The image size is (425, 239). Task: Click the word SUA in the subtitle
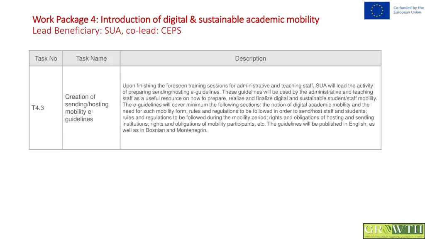point(113,31)
